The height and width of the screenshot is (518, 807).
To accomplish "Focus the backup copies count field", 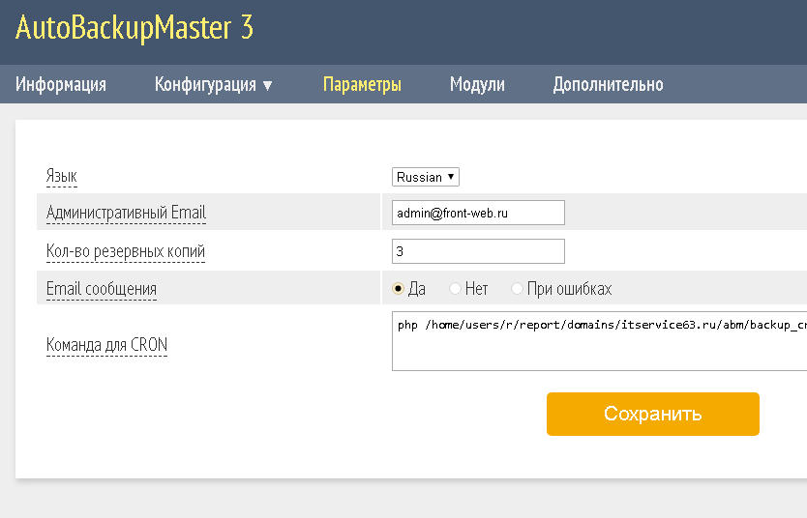I will [x=478, y=251].
